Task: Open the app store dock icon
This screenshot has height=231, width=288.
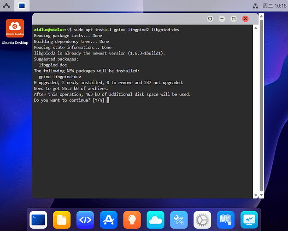Action: tap(109, 219)
